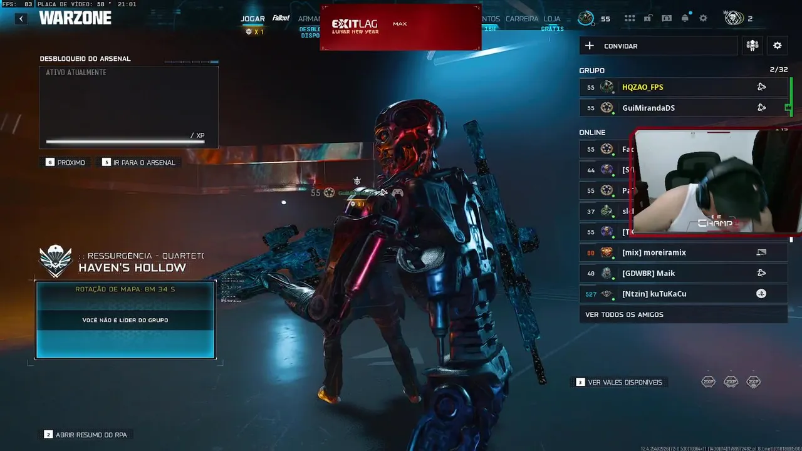Open the JOGAR tab

pos(253,19)
